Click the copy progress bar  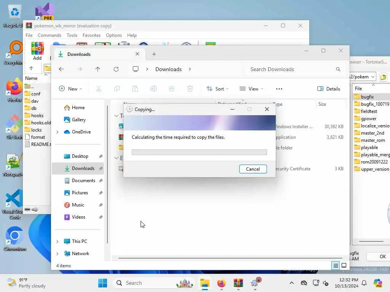tap(199, 152)
